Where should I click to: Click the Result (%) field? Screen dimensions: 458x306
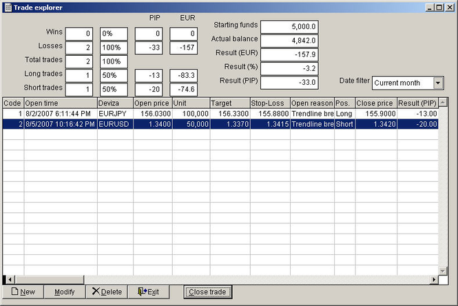(x=289, y=68)
